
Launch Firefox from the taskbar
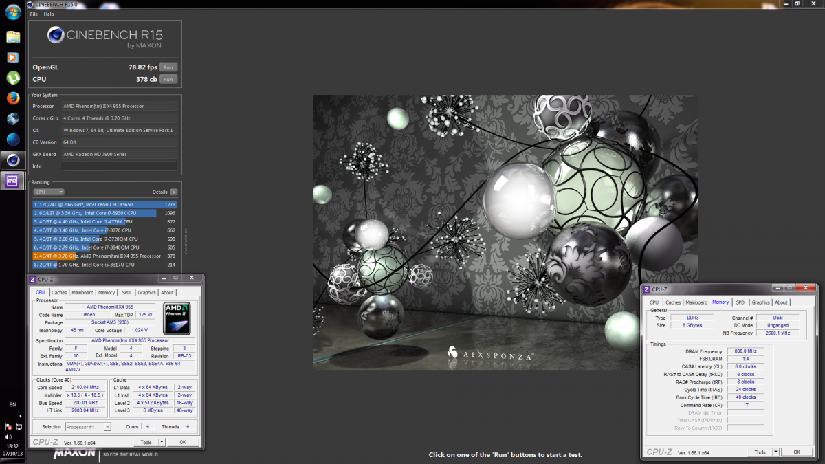coord(13,98)
